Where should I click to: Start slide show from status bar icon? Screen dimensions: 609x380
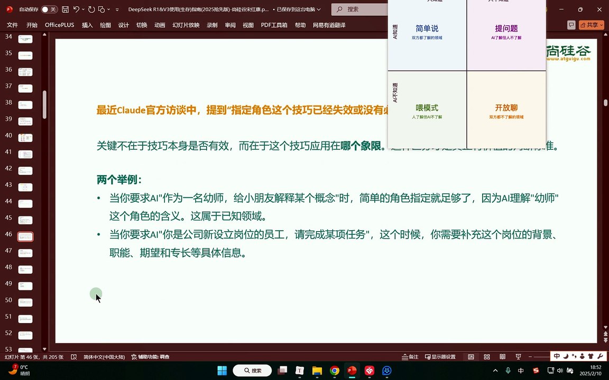pyautogui.click(x=518, y=357)
